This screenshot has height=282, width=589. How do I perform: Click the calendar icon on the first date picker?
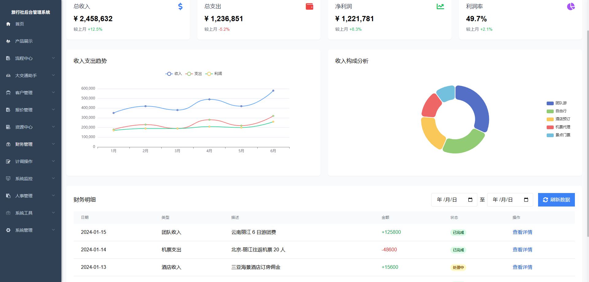pyautogui.click(x=470, y=199)
